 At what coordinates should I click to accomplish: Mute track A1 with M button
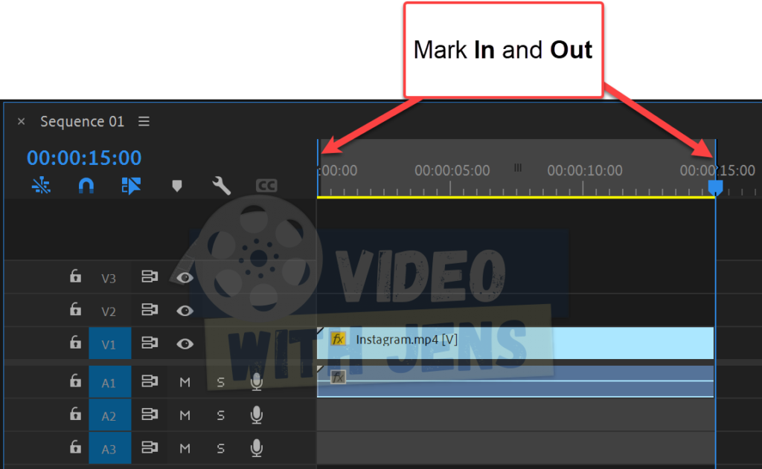click(x=185, y=383)
